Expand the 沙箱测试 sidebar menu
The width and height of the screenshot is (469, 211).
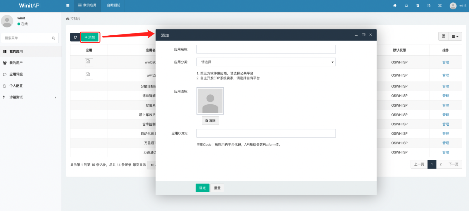[31, 97]
